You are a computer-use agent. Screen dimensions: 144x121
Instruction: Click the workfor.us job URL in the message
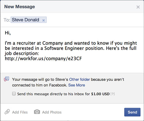click(43, 58)
